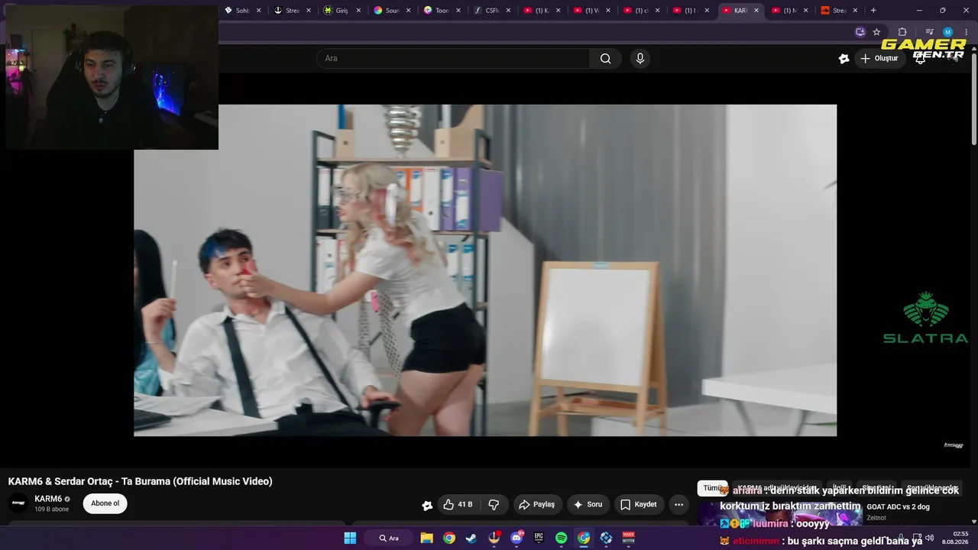Open a new browser tab
The width and height of the screenshot is (978, 550).
873,11
